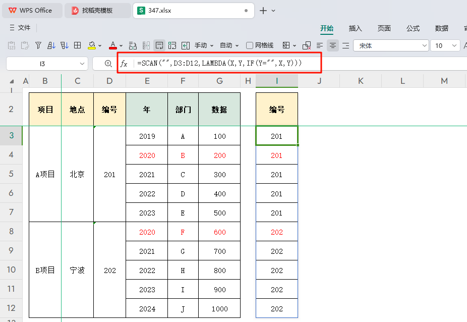Viewport: 467px width, 322px height.
Task: Click the year cell 2019
Action: (147, 136)
